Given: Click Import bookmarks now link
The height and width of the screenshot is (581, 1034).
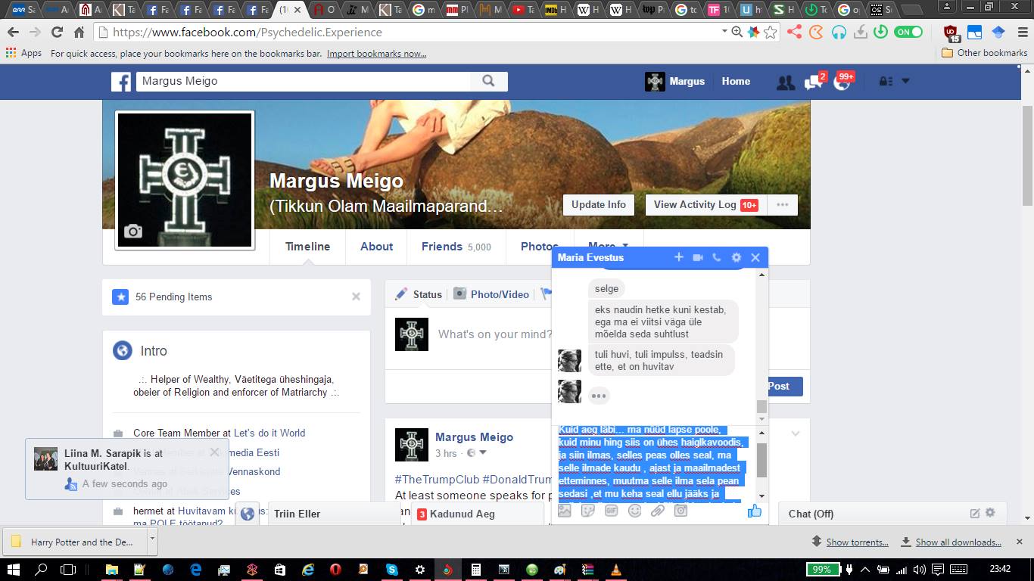Looking at the screenshot, I should pyautogui.click(x=376, y=54).
